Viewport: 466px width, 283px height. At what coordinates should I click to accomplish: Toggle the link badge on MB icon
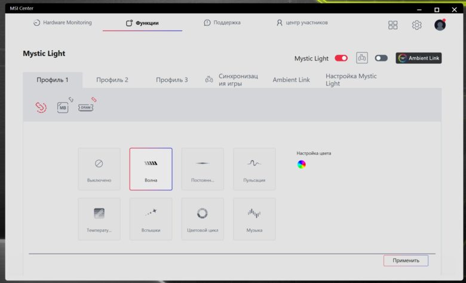point(71,100)
